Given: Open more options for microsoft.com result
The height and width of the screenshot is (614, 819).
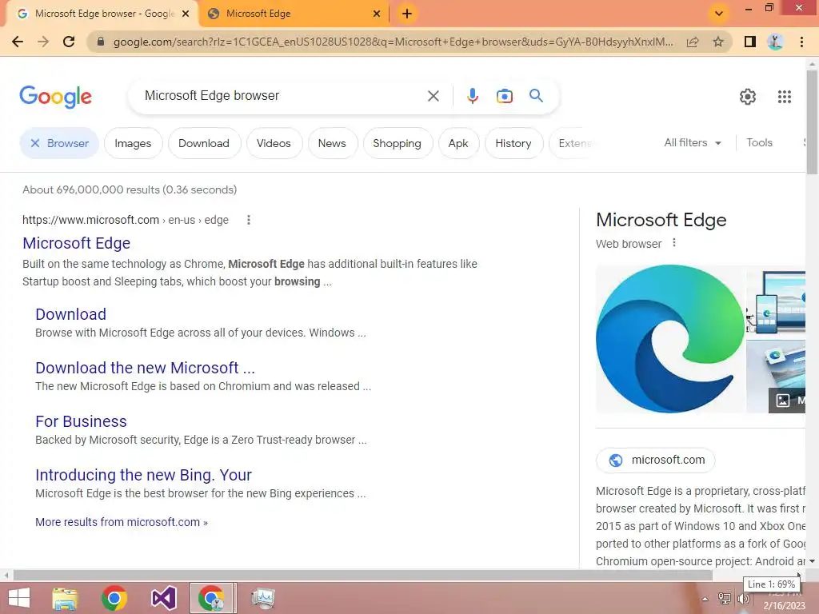Looking at the screenshot, I should click(249, 221).
